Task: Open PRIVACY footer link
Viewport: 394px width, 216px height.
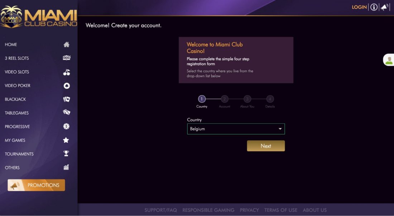Action: pos(249,210)
